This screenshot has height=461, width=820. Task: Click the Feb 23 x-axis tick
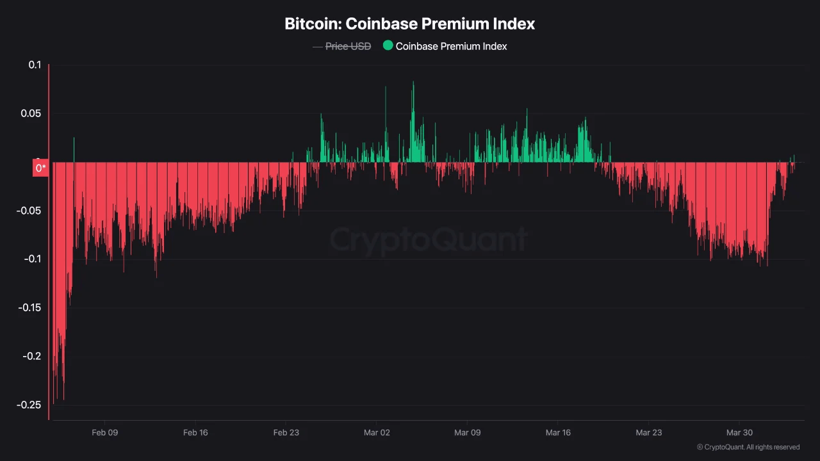pos(286,433)
